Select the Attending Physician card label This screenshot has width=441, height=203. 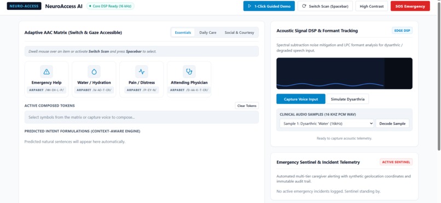click(189, 83)
